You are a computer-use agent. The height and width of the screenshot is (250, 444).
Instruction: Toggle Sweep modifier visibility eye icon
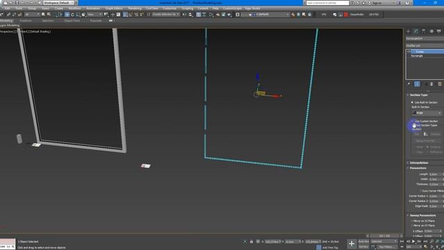tap(409, 51)
